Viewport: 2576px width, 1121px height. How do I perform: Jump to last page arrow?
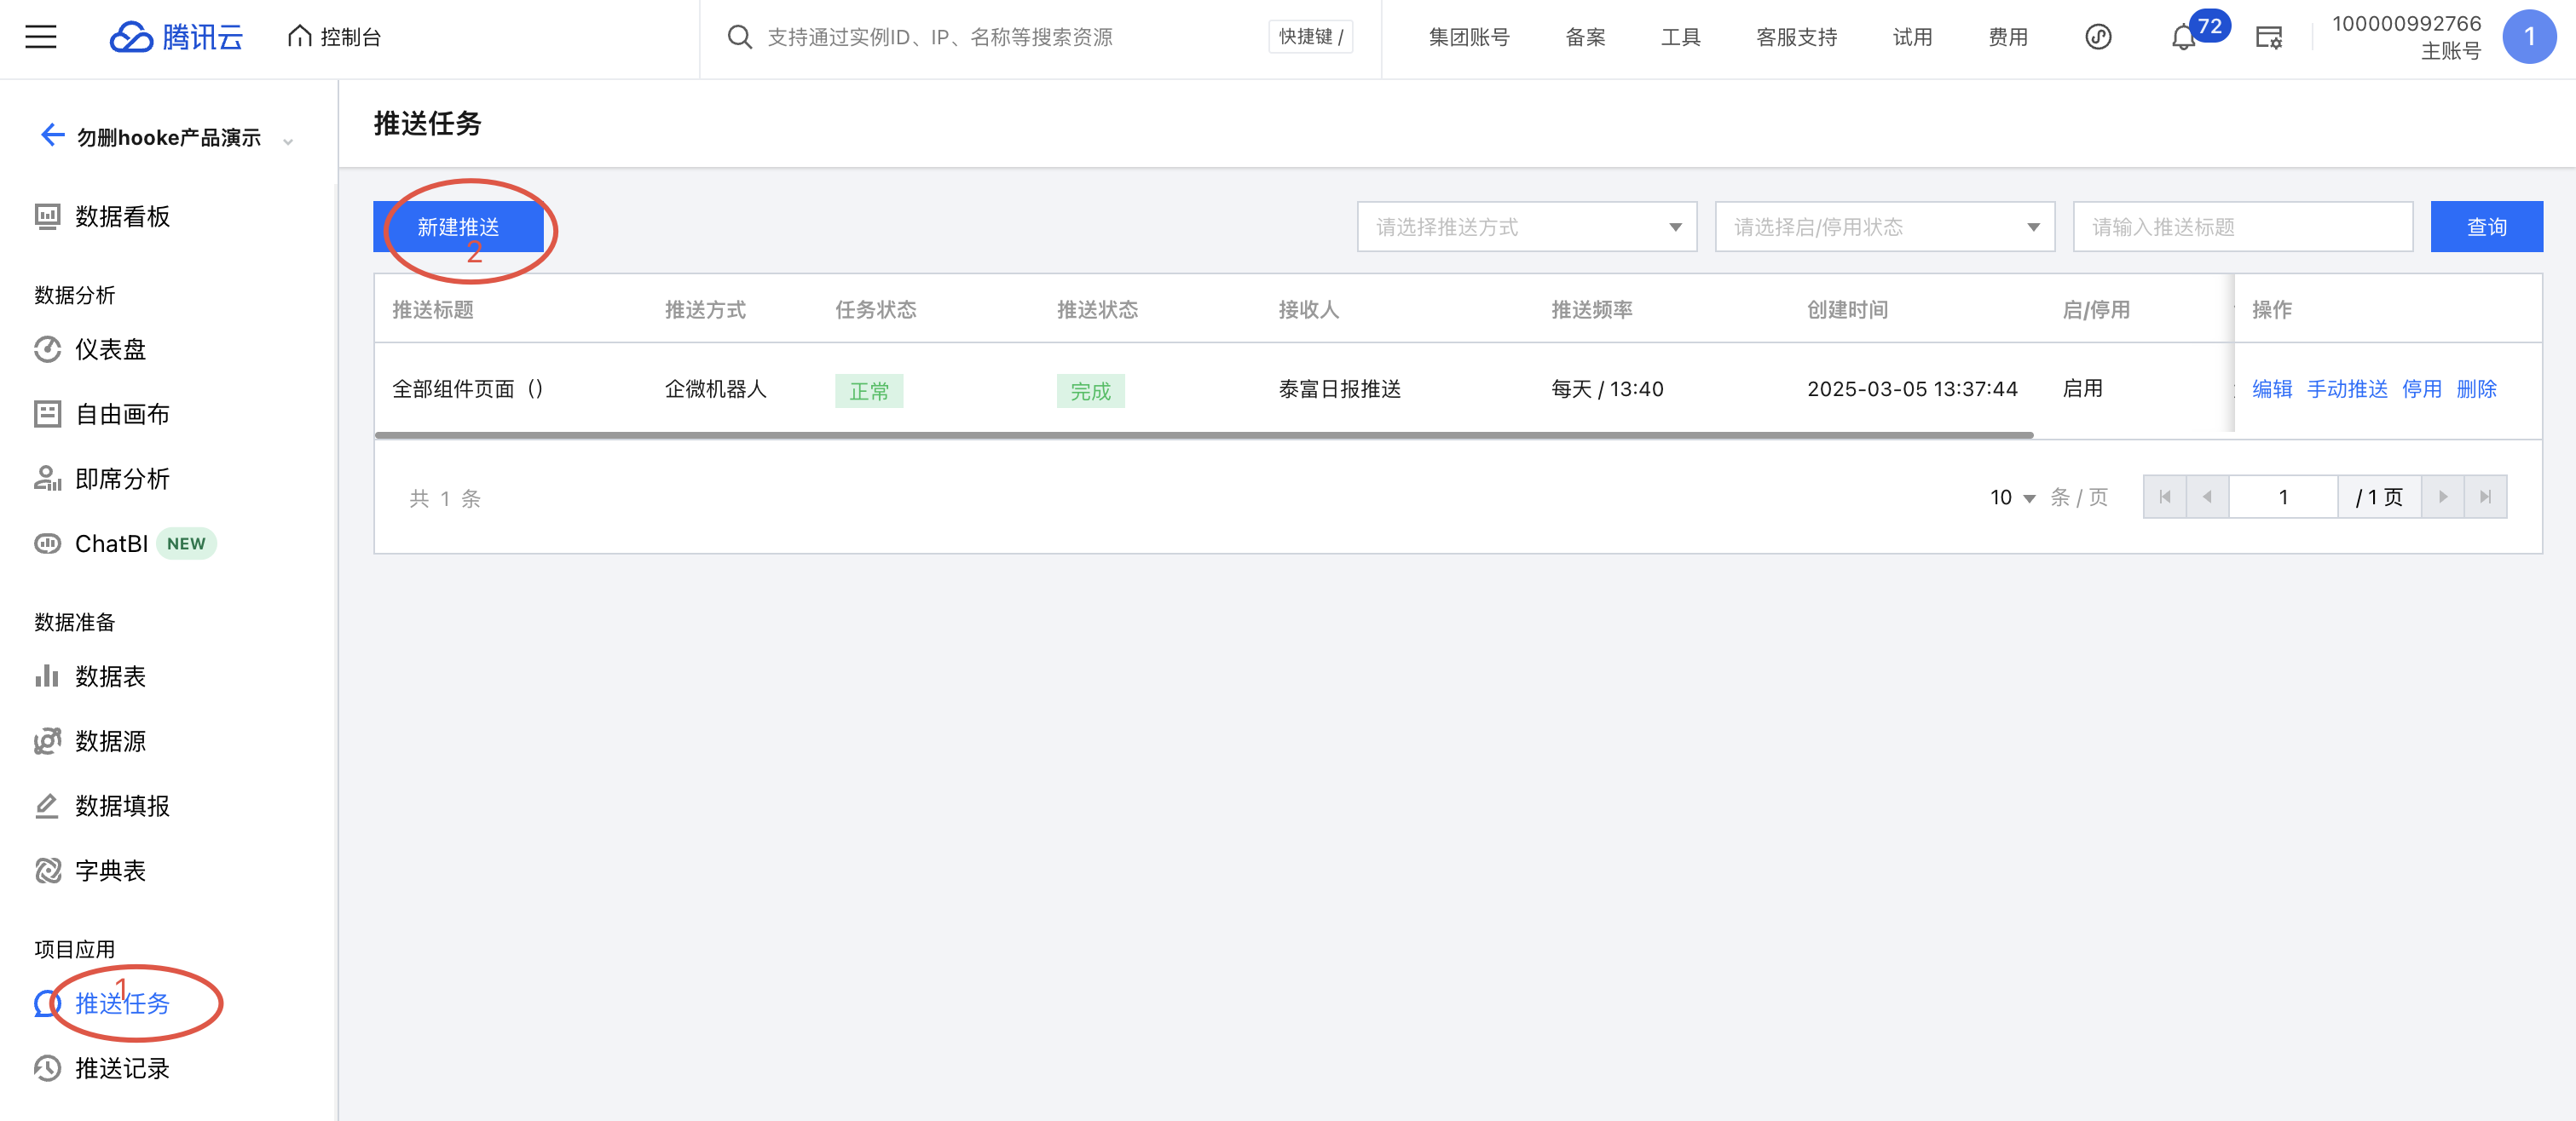click(x=2485, y=497)
